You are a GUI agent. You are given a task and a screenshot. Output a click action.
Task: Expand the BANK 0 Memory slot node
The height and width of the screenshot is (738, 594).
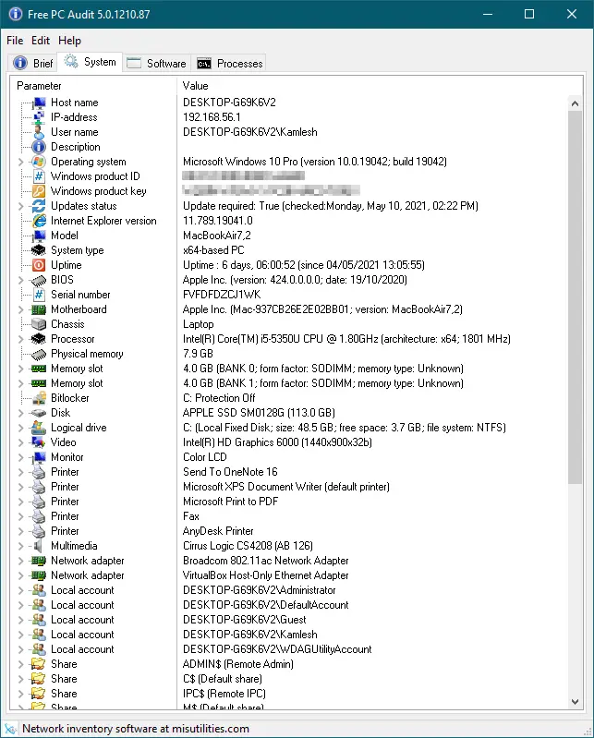pyautogui.click(x=20, y=369)
